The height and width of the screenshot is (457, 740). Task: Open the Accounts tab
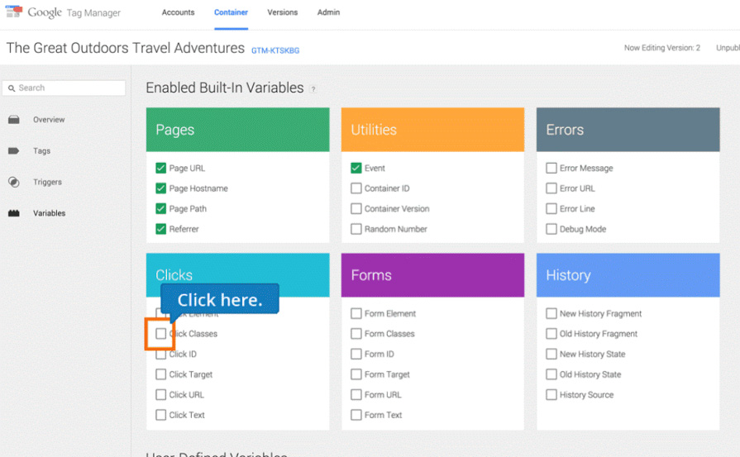(178, 12)
